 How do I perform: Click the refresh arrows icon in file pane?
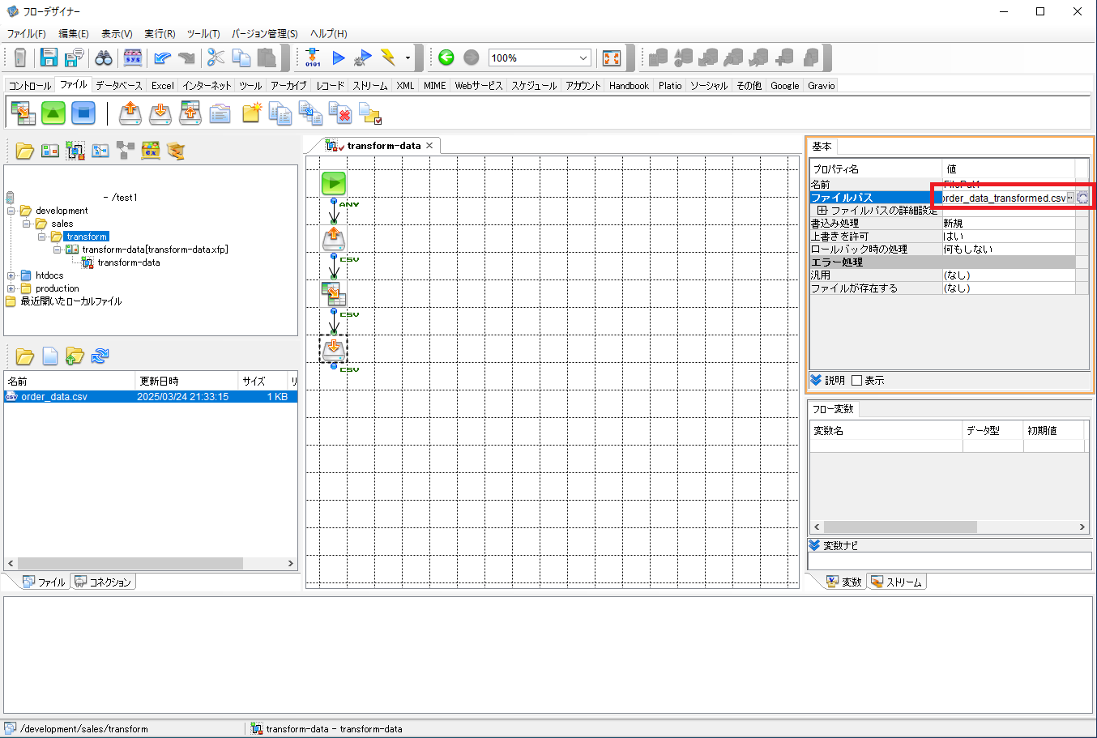click(x=100, y=356)
